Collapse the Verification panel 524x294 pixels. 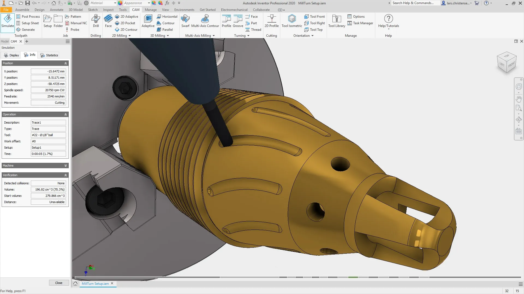(x=65, y=175)
